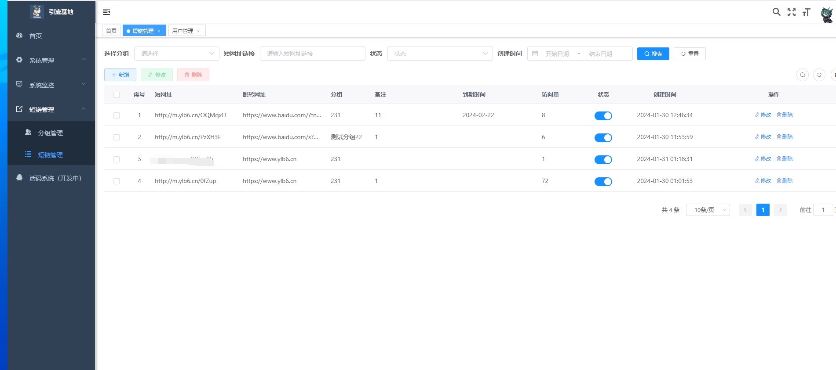This screenshot has width=836, height=370.
Task: Check the select-all header checkbox
Action: pyautogui.click(x=117, y=95)
